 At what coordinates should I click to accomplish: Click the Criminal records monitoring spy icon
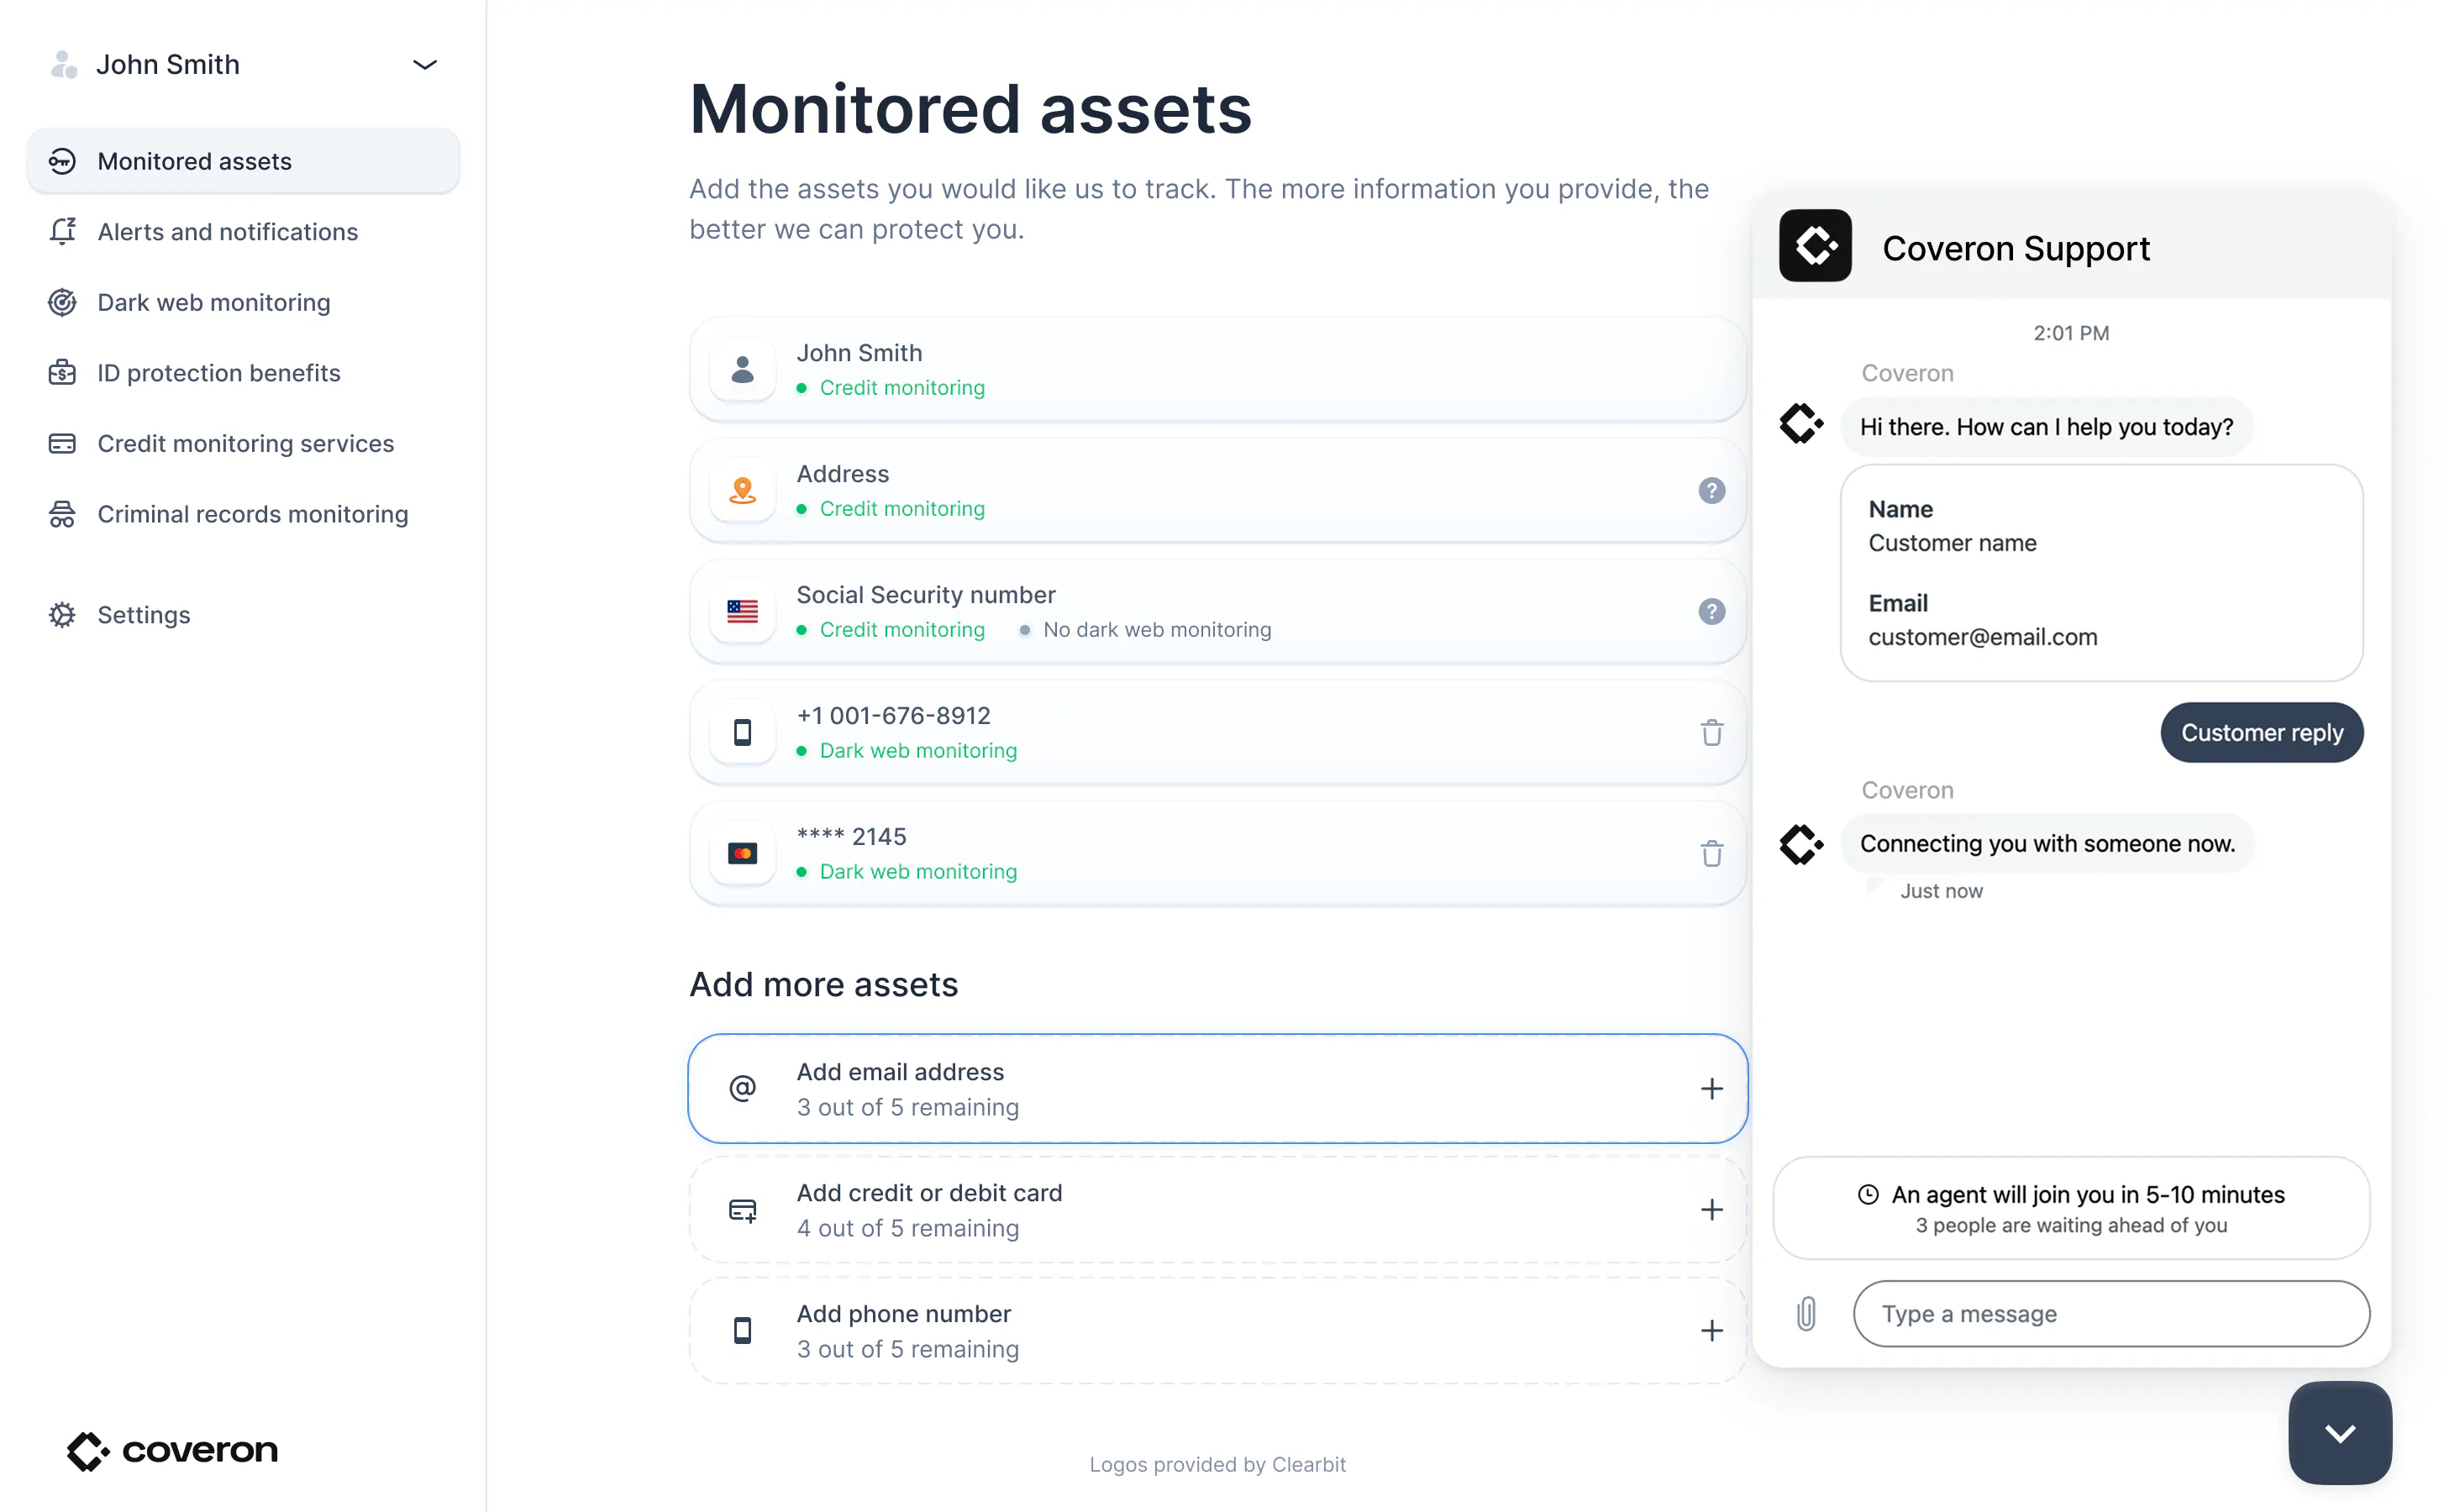(x=62, y=514)
